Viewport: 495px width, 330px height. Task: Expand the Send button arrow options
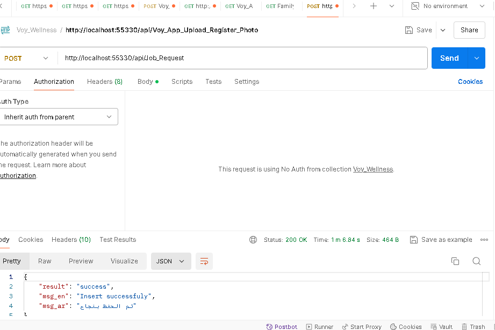tap(477, 58)
